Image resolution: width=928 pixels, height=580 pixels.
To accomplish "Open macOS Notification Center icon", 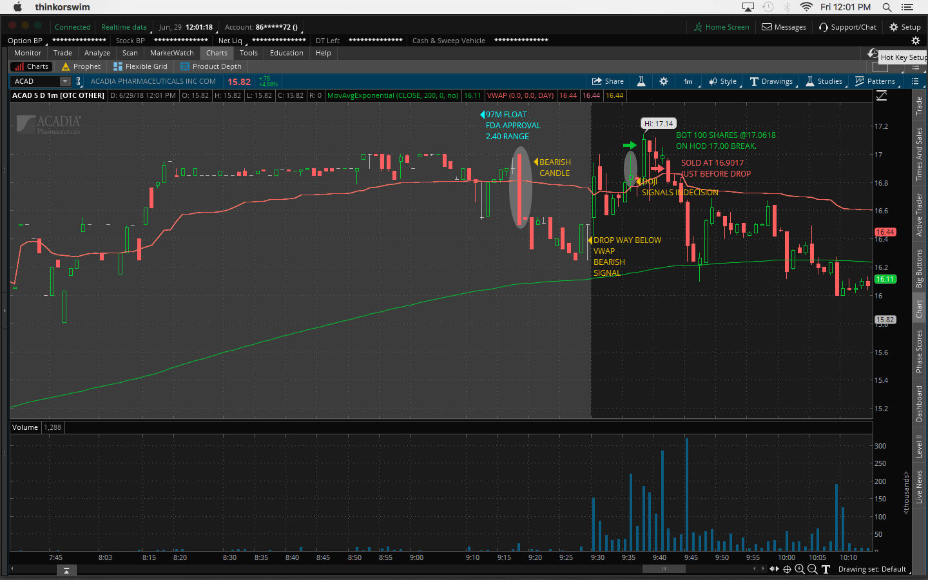I will 907,7.
